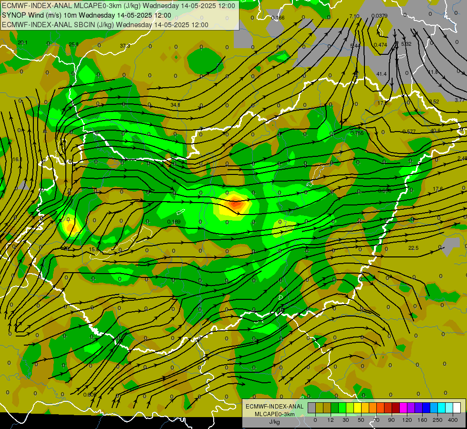Click the legend tick value 250

coord(437,420)
